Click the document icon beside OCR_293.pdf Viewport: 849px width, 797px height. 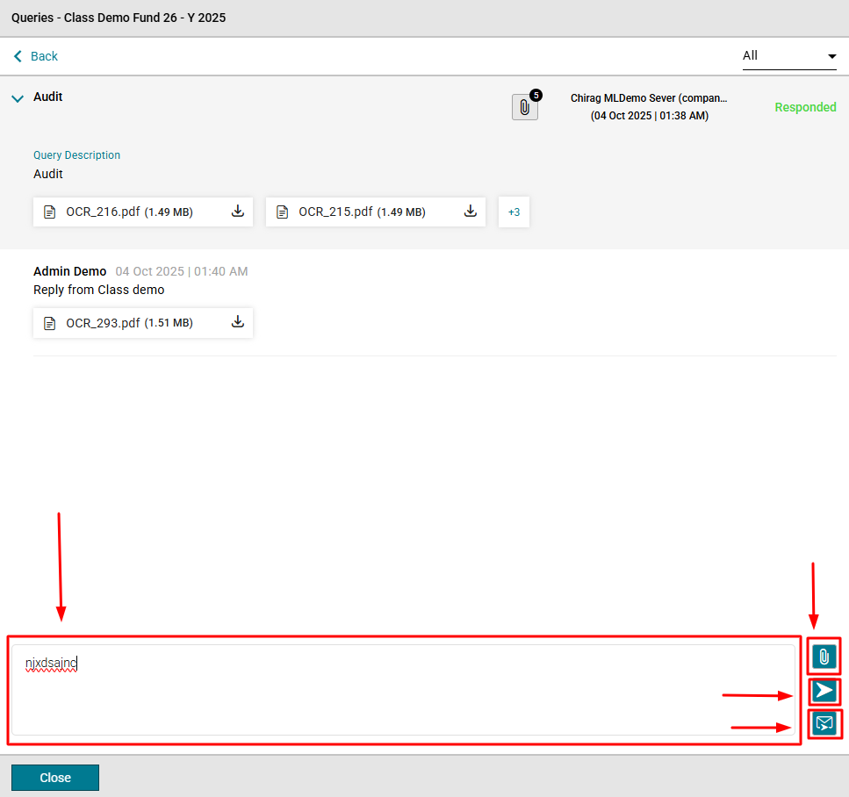point(50,323)
